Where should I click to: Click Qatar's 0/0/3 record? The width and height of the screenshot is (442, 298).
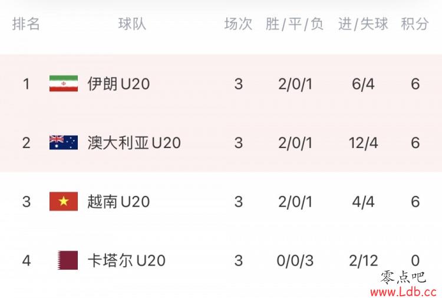[295, 260]
